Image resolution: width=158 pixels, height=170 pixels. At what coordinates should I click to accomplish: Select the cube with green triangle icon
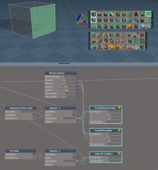[124, 20]
